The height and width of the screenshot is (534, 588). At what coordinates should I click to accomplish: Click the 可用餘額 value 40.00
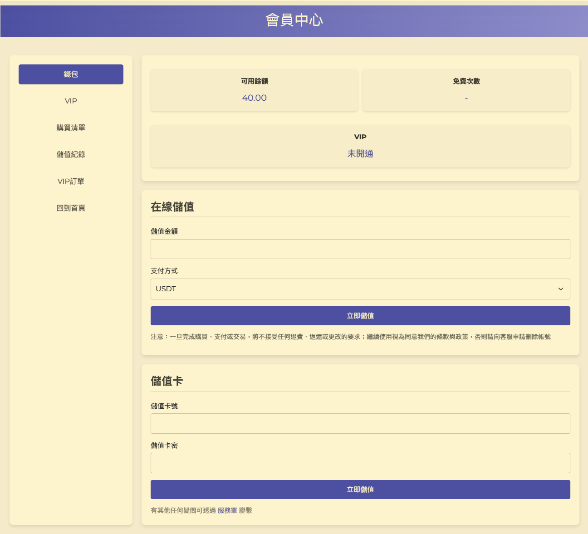(255, 98)
